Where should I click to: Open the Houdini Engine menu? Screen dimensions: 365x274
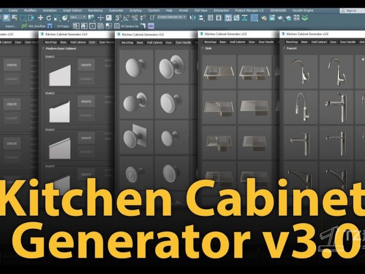303,11
